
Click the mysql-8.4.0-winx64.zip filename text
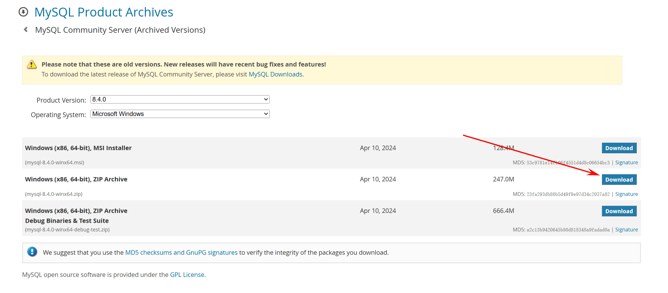point(54,194)
